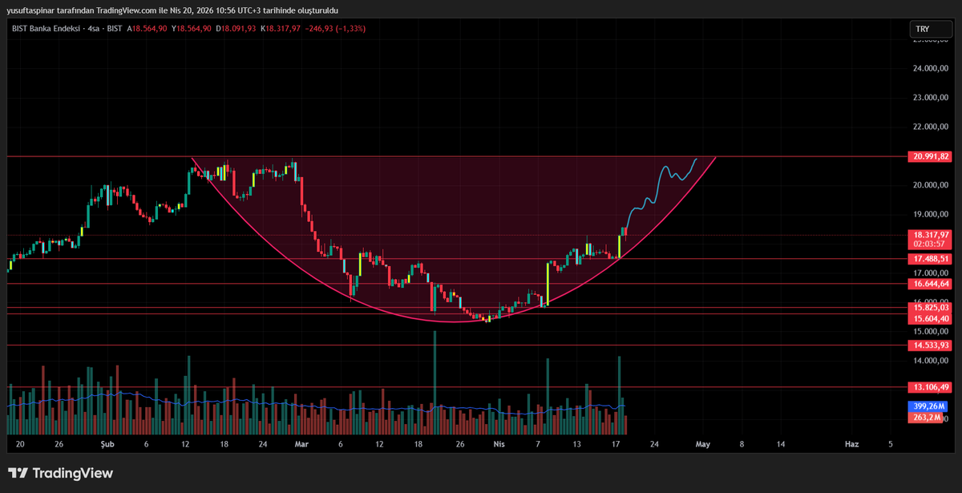Select the close value K18.317,97
Screen dimensions: 962x493
tap(281, 28)
